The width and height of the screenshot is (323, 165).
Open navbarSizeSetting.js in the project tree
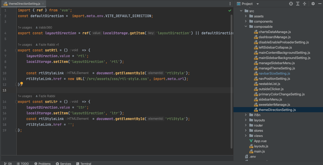[x=274, y=74]
